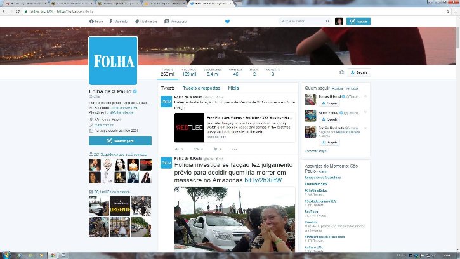Open the Moments lightning icon

coord(111,21)
